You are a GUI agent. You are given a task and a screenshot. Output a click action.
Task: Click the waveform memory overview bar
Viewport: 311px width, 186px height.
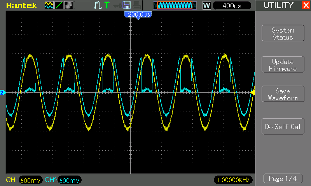tap(175, 5)
